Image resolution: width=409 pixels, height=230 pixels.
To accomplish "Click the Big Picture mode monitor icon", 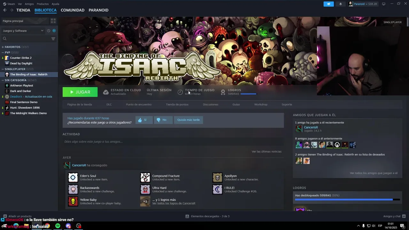I will pos(383,4).
